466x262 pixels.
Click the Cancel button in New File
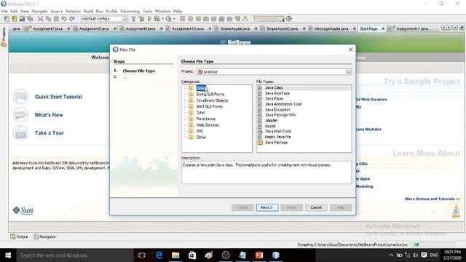[316, 207]
